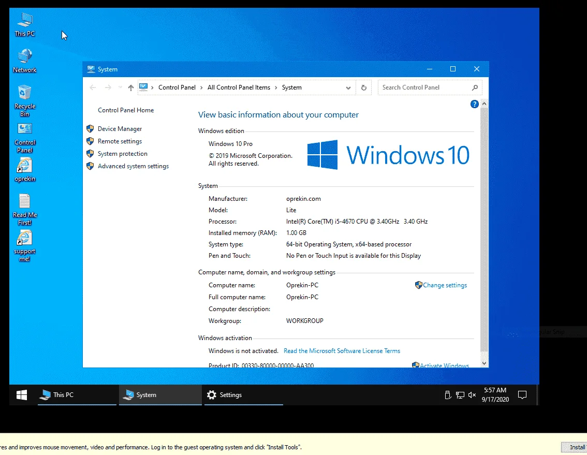Click the Show desktop sliver on taskbar

pos(538,395)
